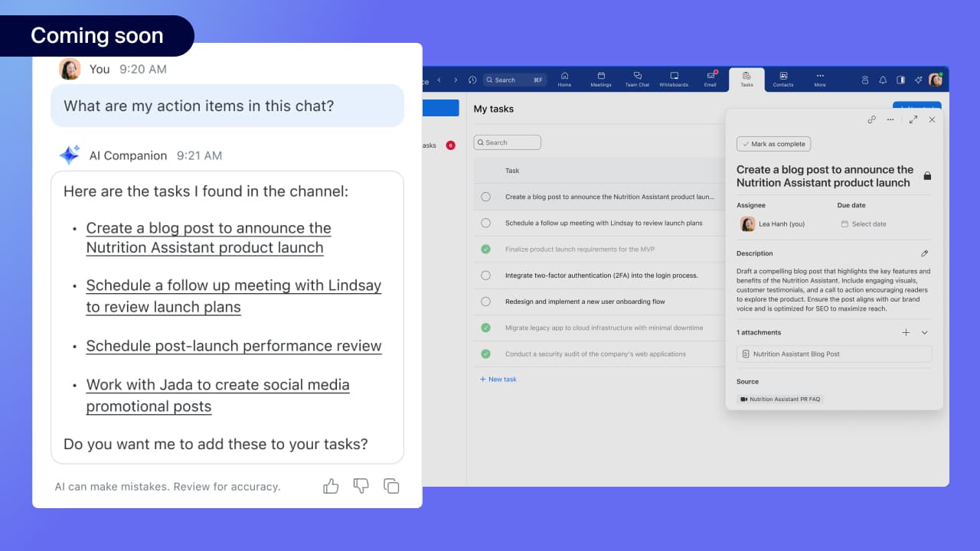Check off the Redesign user onboarding flow task

pos(485,302)
